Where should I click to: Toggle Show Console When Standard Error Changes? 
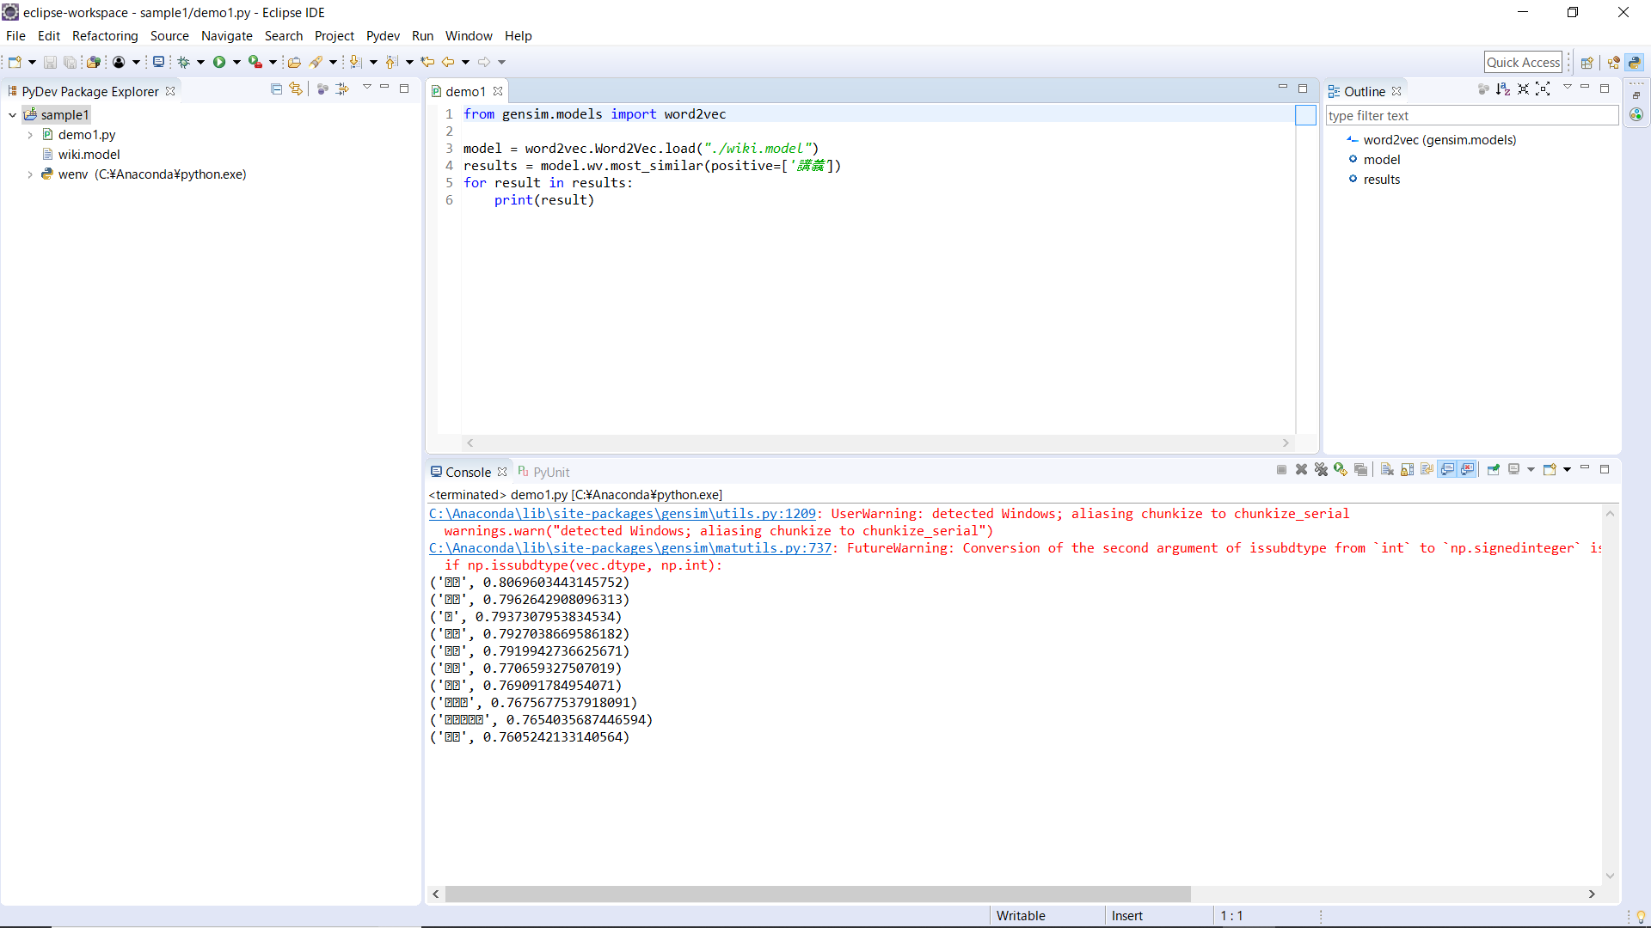coord(1468,469)
